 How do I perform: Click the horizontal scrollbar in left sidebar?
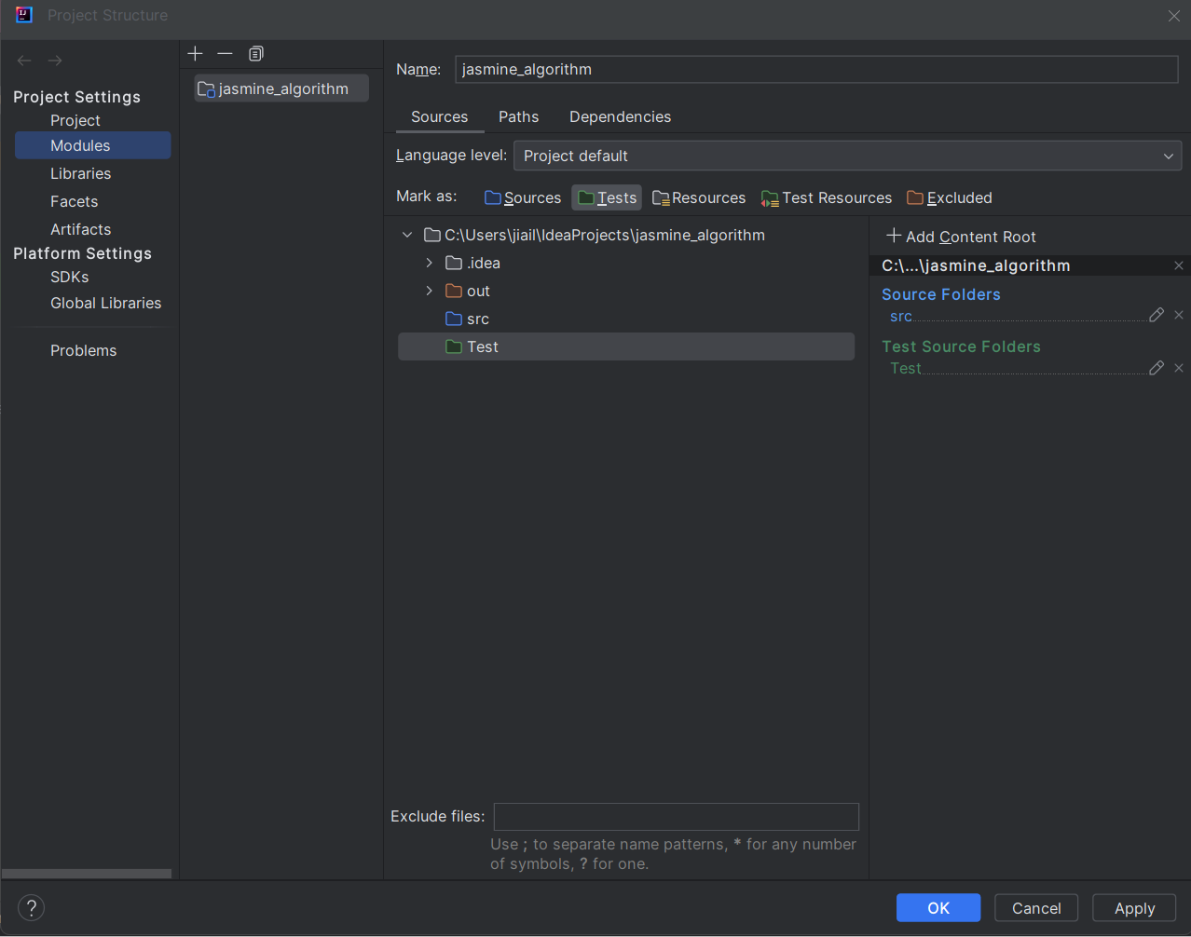pos(87,874)
